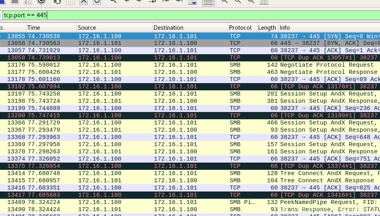Viewport: 380px width, 216px height.
Task: Select Tree Connect AndX Request packet
Action: coord(190,173)
